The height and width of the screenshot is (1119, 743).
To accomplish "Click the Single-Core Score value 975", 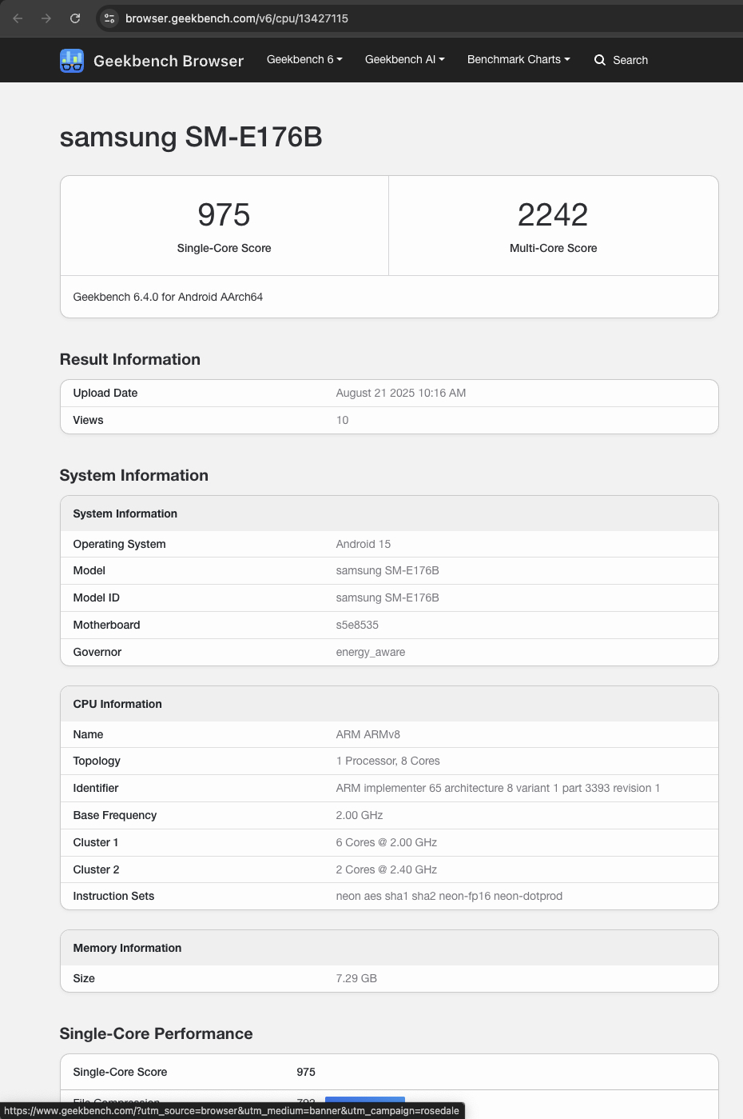I will [x=224, y=214].
